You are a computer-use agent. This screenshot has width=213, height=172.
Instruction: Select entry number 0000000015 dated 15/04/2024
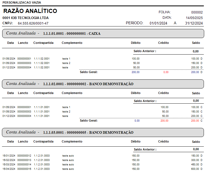point(24,169)
